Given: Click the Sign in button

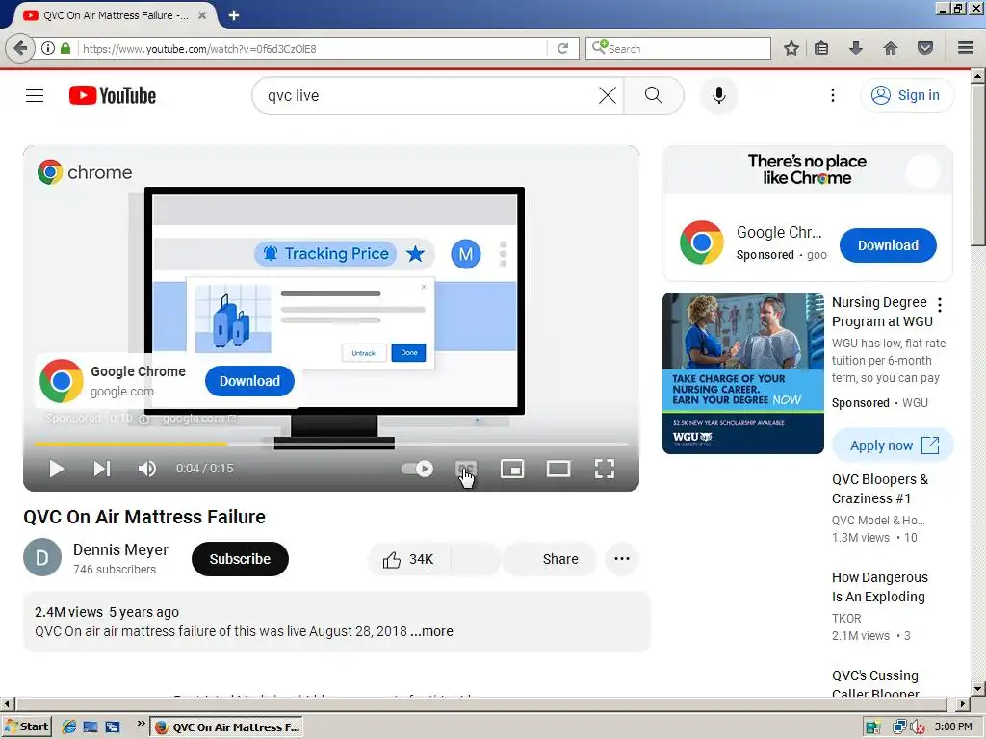Looking at the screenshot, I should (906, 95).
